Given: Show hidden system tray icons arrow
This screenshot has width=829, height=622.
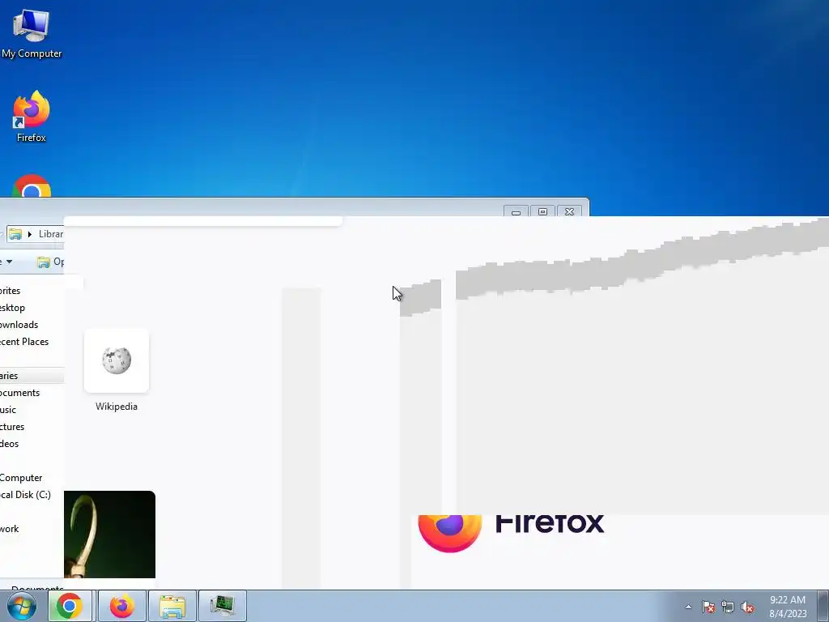Looking at the screenshot, I should click(x=688, y=607).
